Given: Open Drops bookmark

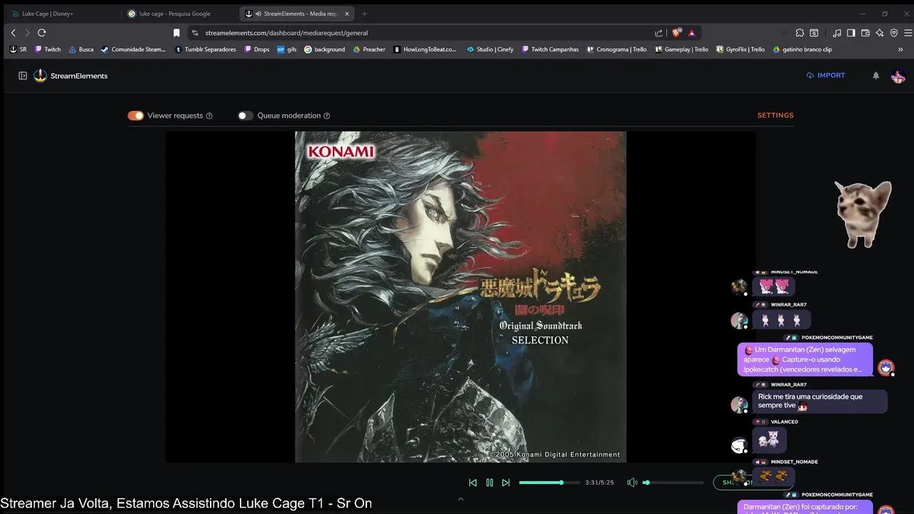Looking at the screenshot, I should click(256, 49).
